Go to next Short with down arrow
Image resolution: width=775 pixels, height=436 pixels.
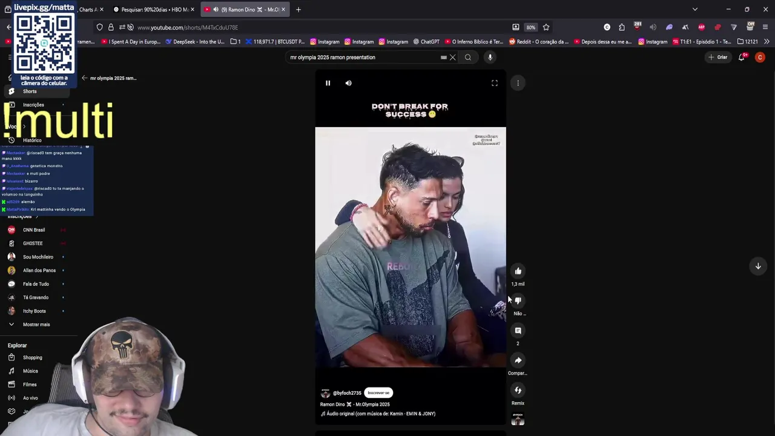coord(758,266)
